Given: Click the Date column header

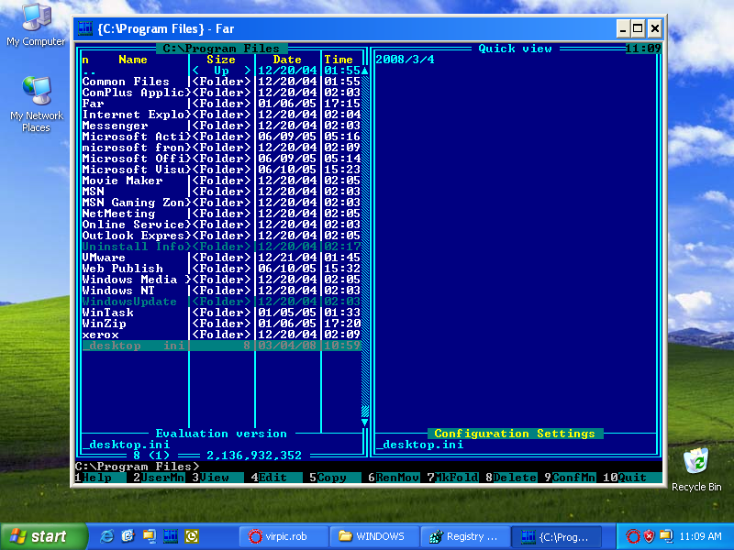Looking at the screenshot, I should pos(287,60).
